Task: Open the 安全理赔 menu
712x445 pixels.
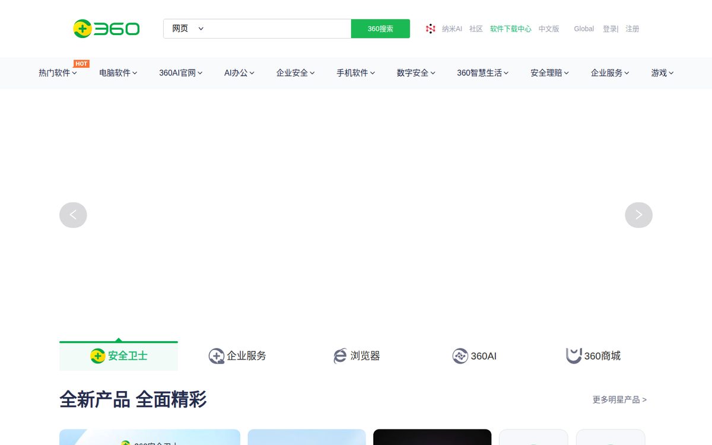Action: click(549, 73)
